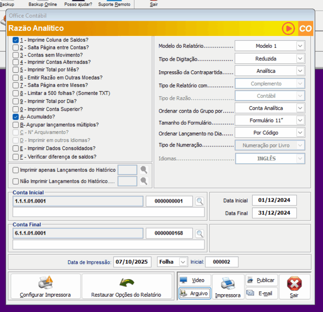Open the Folha dropdown selector
This screenshot has height=312, width=323.
coord(183,262)
